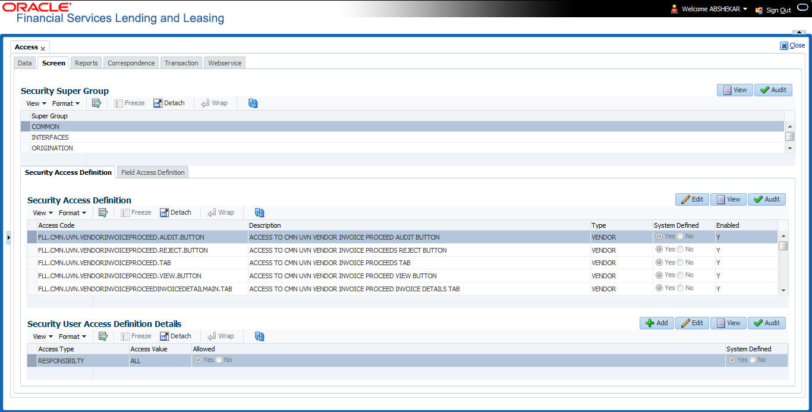Click the Close link at top right

[792, 45]
